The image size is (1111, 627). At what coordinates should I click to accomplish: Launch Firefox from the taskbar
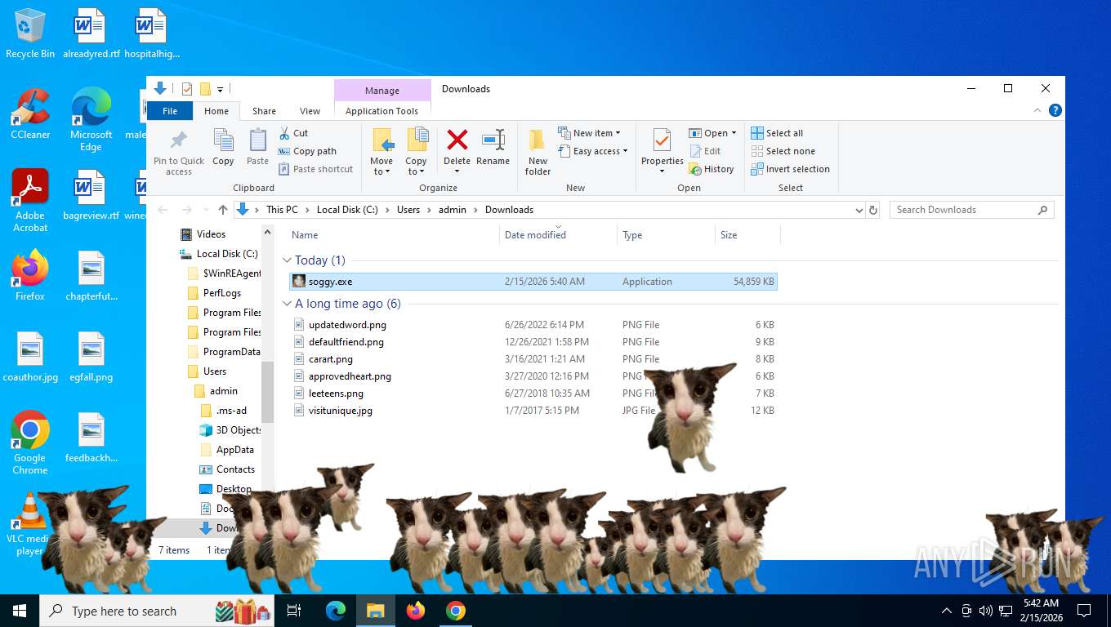tap(416, 611)
